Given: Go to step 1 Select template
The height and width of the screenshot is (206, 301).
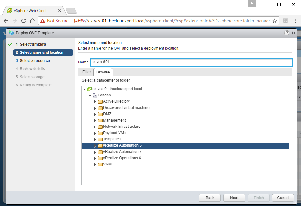Looking at the screenshot, I should coord(33,44).
